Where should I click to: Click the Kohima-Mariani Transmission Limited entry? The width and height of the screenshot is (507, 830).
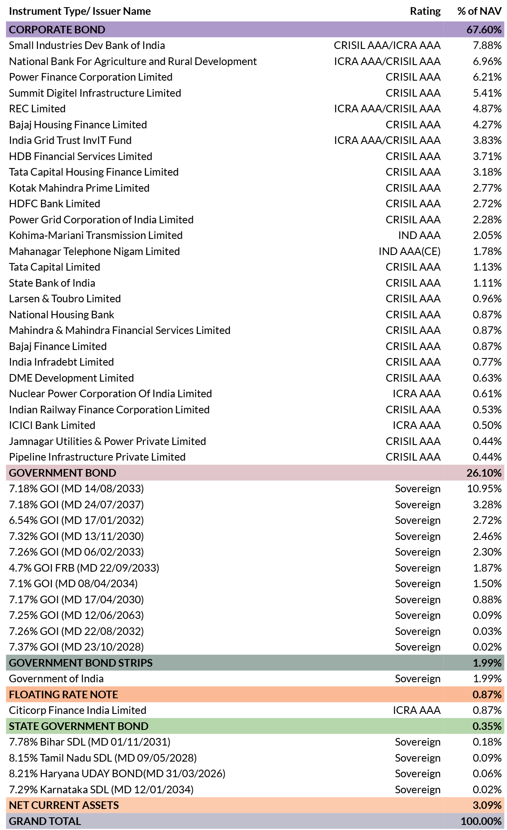click(96, 236)
